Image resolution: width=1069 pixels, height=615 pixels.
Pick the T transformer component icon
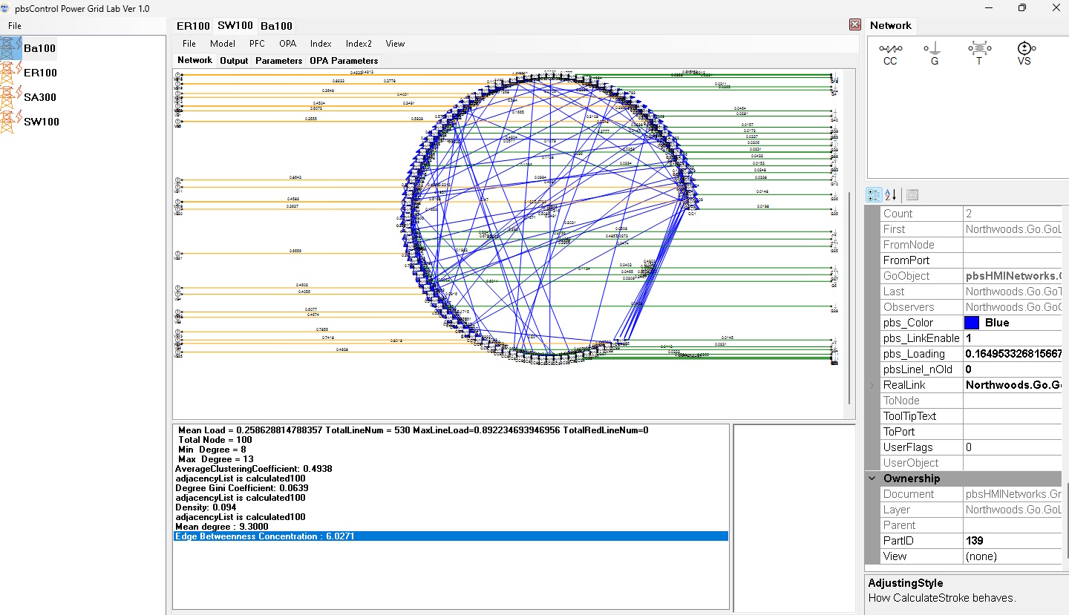tap(979, 48)
